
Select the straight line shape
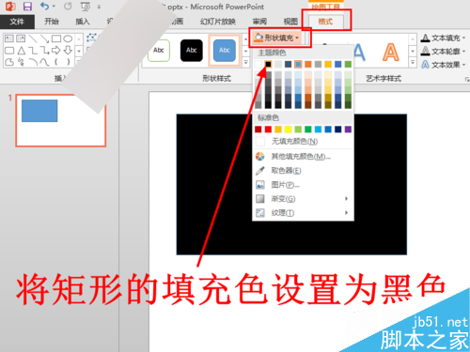click(x=33, y=38)
